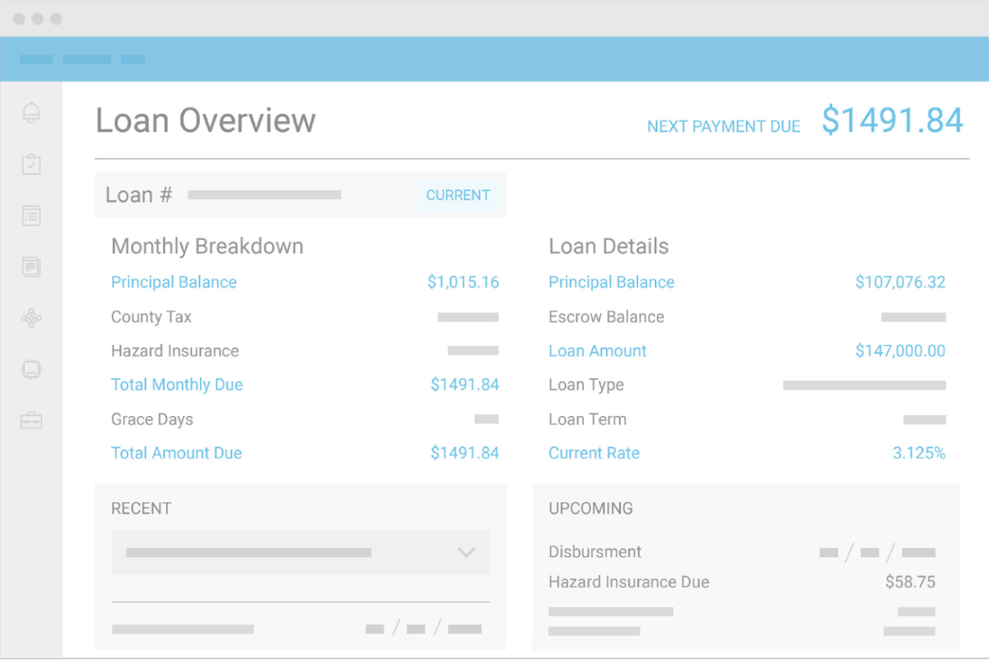Click the Total Amount Due link
Image resolution: width=989 pixels, height=660 pixels.
pos(176,453)
